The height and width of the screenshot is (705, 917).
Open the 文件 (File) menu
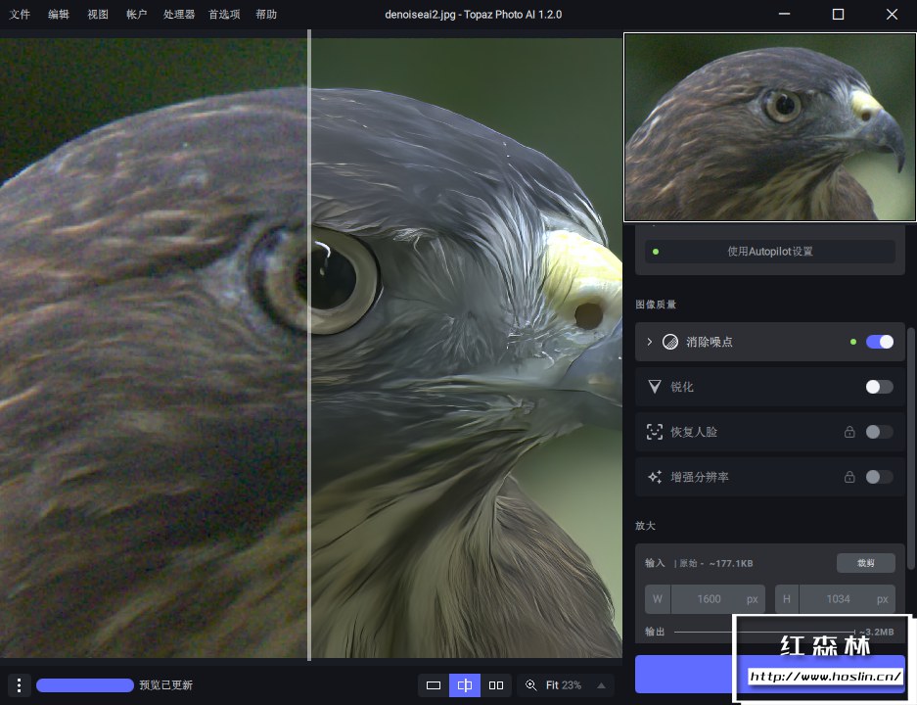[20, 15]
